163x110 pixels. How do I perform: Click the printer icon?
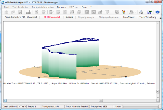point(141,12)
